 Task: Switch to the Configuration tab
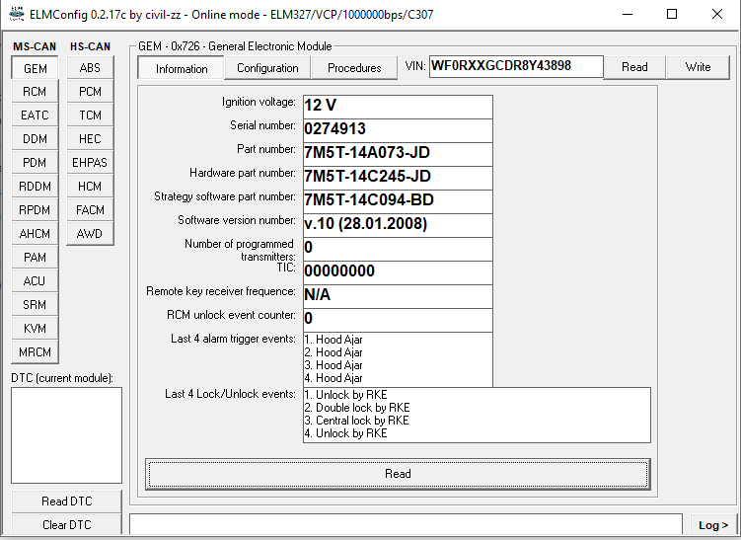(x=267, y=68)
